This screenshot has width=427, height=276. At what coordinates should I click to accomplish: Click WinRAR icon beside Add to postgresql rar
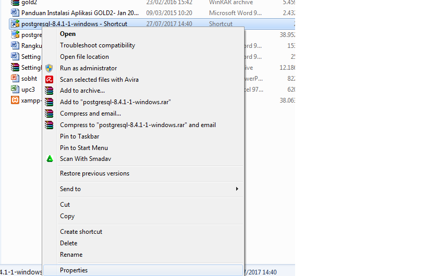pos(50,102)
